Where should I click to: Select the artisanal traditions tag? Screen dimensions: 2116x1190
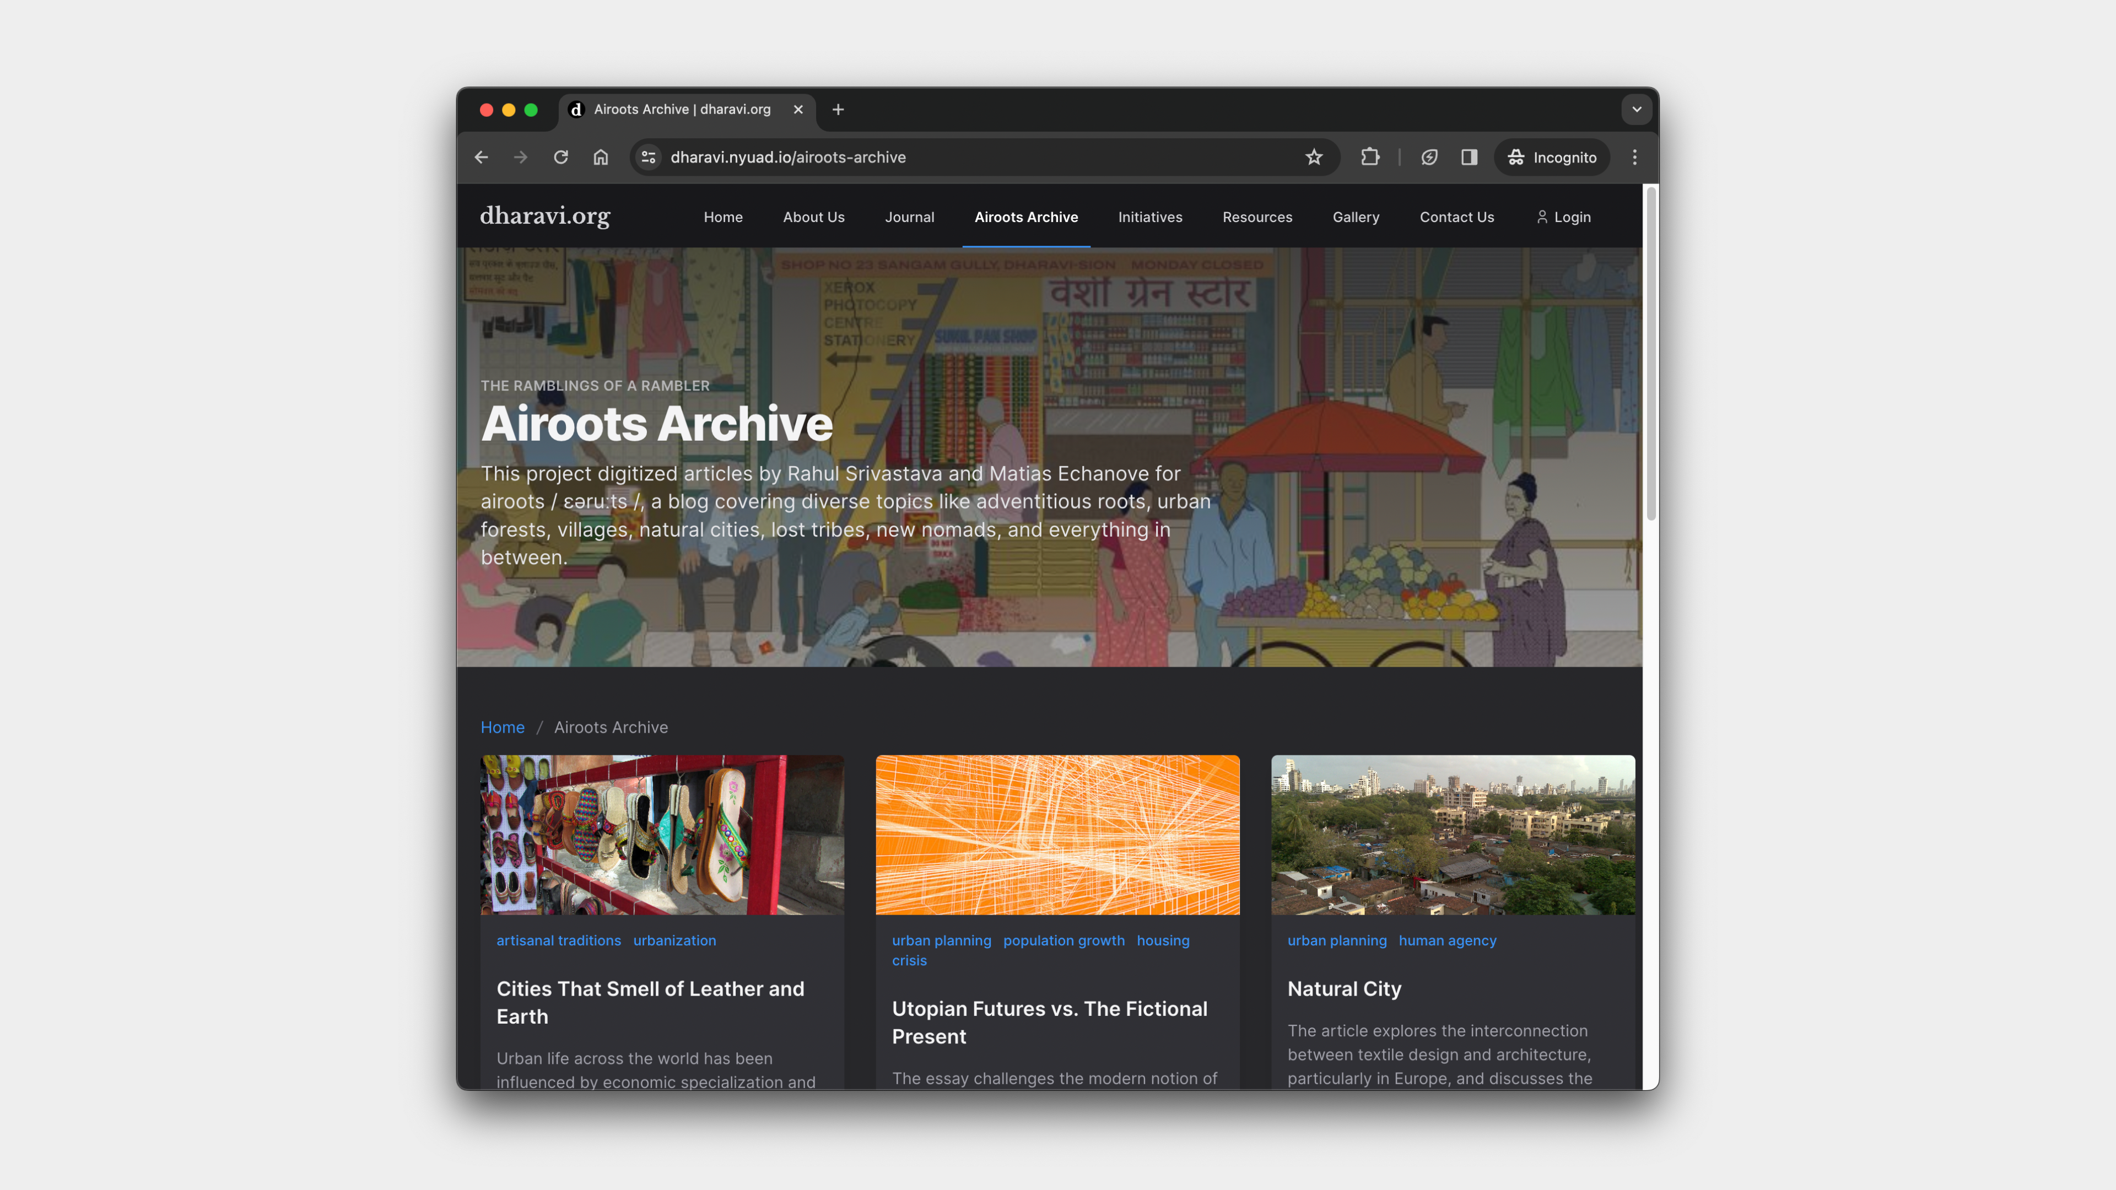tap(558, 940)
